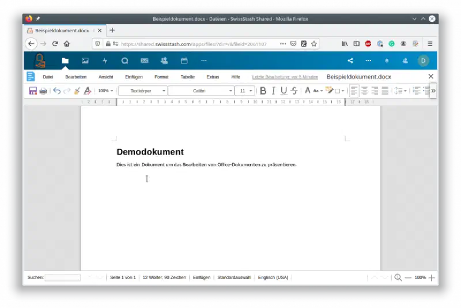Open the Mail envelope icon

pos(145,61)
